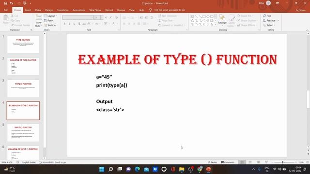The image size is (310, 174).
Task: Select the star shape in shapes gallery
Action: point(212,24)
